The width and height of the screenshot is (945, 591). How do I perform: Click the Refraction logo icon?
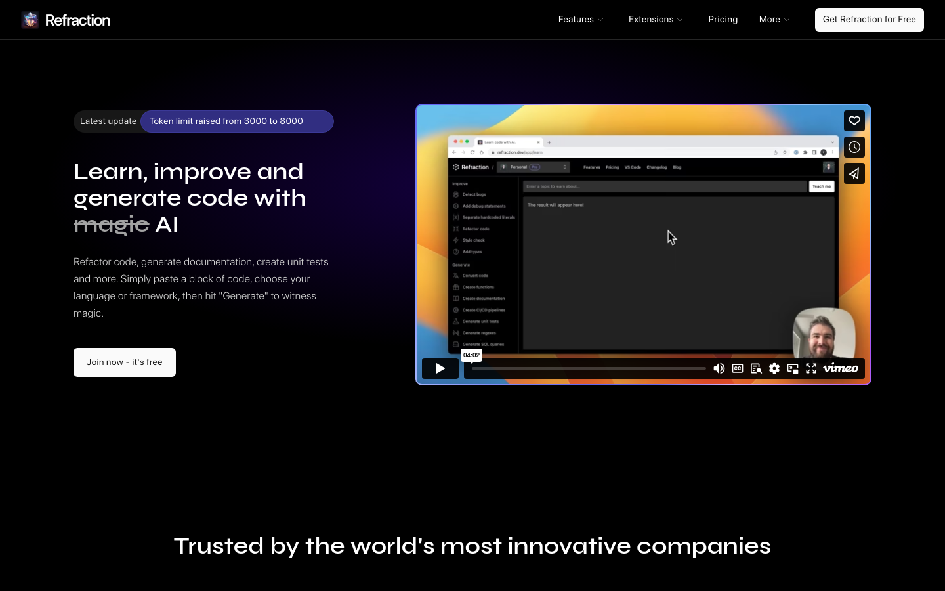point(30,20)
